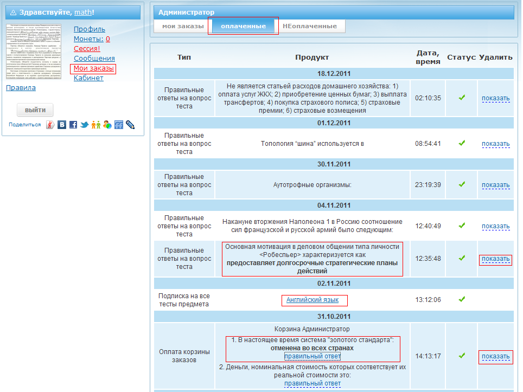Share page on Facebook
The width and height of the screenshot is (523, 392).
[x=73, y=125]
